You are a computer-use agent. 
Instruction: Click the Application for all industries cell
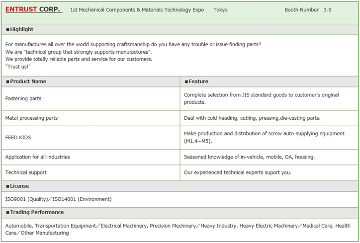[37, 157]
